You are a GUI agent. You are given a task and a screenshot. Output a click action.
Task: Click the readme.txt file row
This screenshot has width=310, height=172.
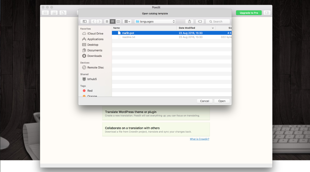(x=172, y=37)
